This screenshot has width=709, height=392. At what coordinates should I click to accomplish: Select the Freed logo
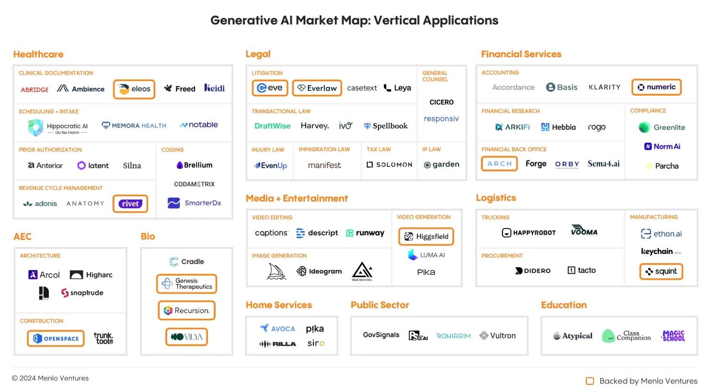(x=180, y=89)
